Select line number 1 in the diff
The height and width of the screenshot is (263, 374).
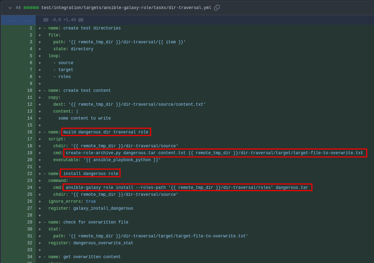point(31,28)
